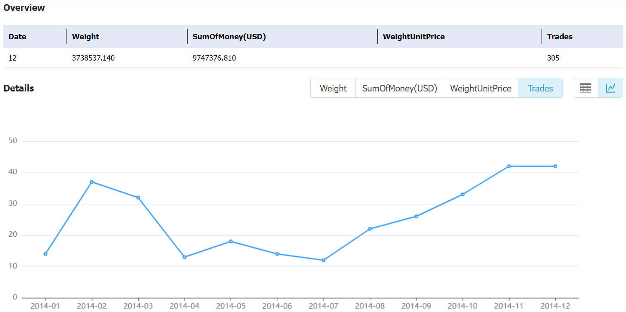Screen dimensions: 626x312
Task: Click the Weight column header in Overview
Action: [86, 37]
